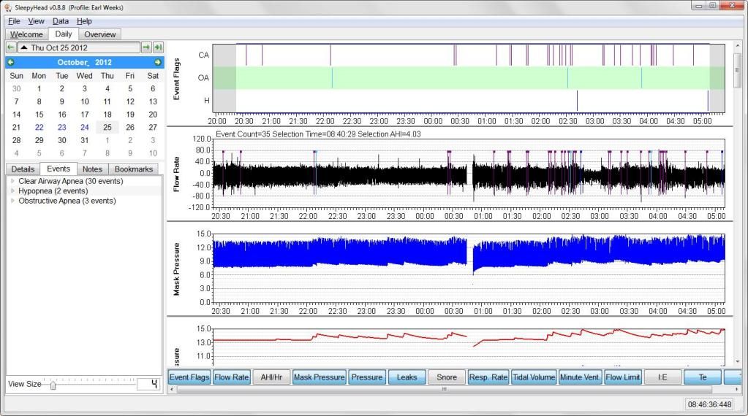Toggle the Mask Pressure graph button
Image resolution: width=748 pixels, height=416 pixels.
[x=319, y=377]
